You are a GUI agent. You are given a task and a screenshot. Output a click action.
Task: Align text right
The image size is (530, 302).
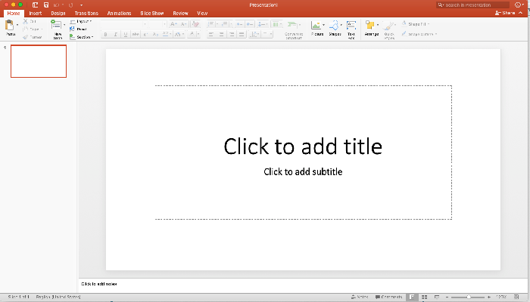click(232, 34)
